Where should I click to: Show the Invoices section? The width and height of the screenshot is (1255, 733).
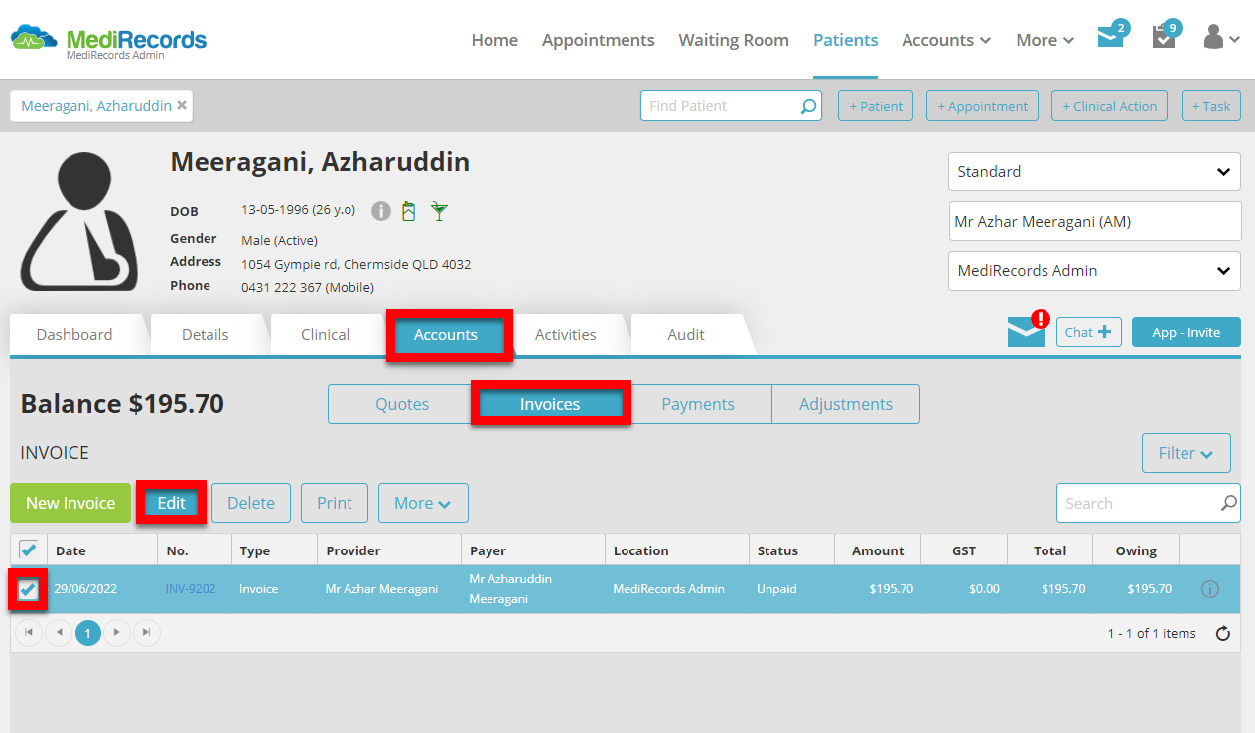click(550, 404)
